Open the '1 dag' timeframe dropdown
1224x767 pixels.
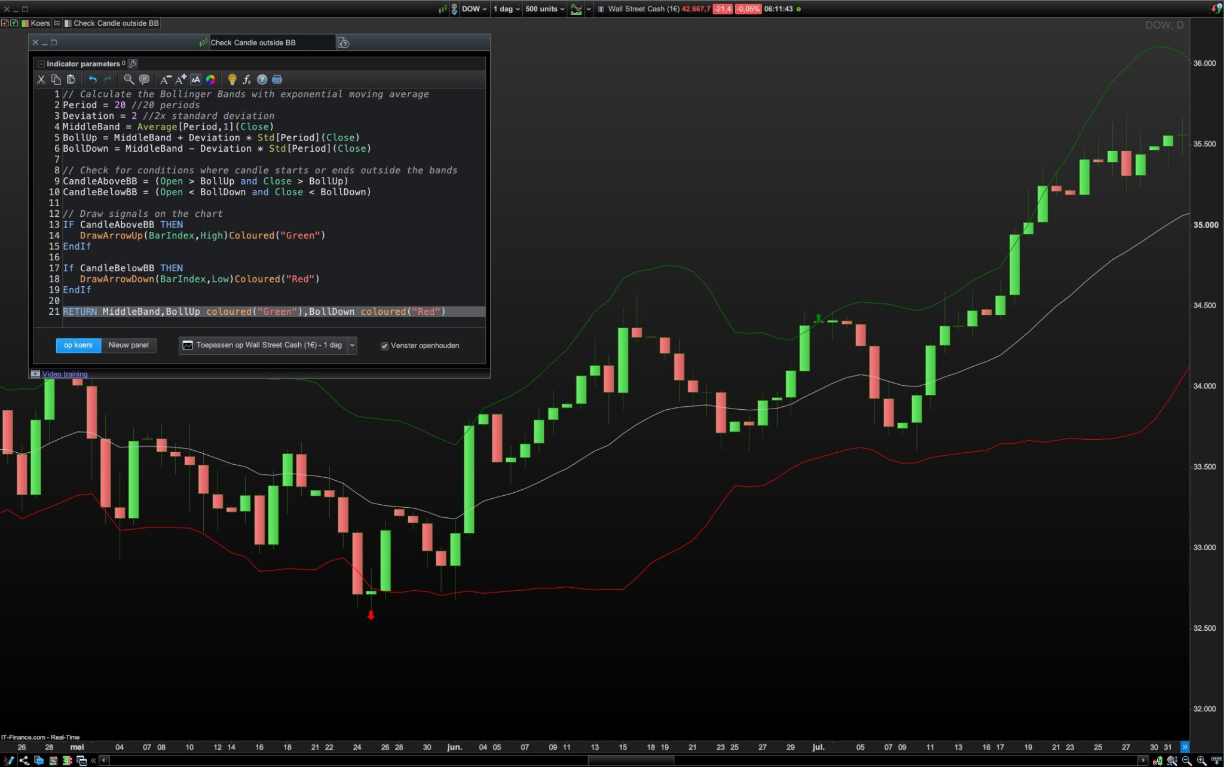506,9
